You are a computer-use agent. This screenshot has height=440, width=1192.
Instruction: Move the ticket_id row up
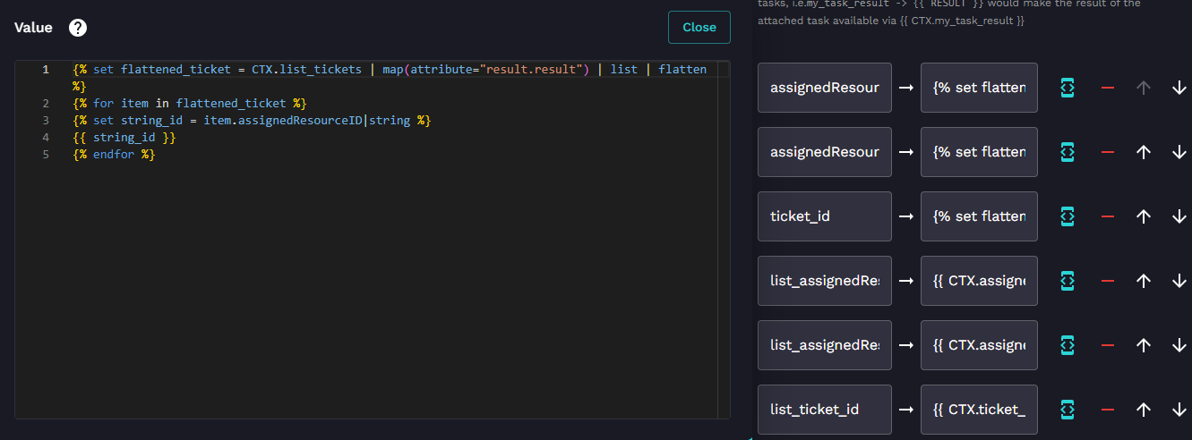[x=1143, y=216]
